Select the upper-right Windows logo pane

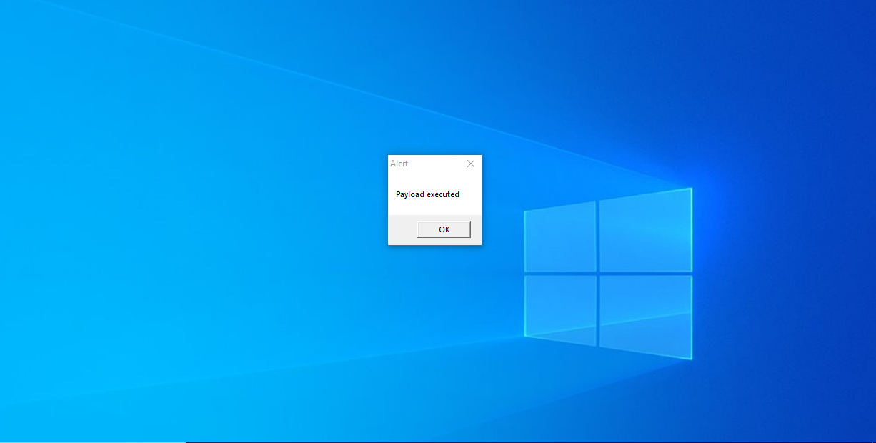[x=645, y=231]
